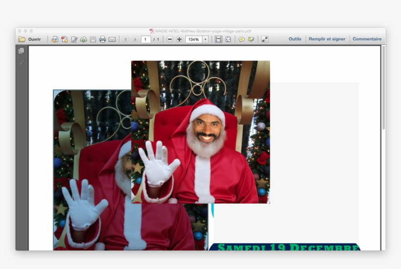The height and width of the screenshot is (269, 401).
Task: Open the edit document pencil icon
Action: pos(74,39)
